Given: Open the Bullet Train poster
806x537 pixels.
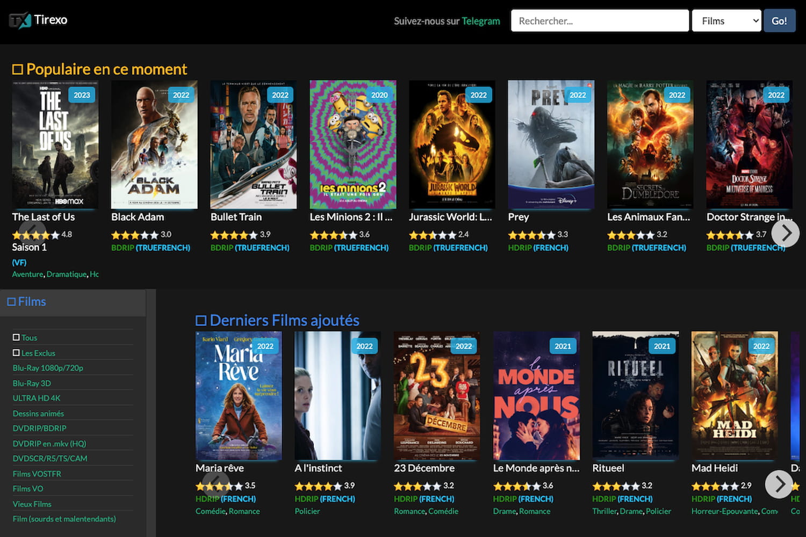Looking at the screenshot, I should [x=254, y=144].
